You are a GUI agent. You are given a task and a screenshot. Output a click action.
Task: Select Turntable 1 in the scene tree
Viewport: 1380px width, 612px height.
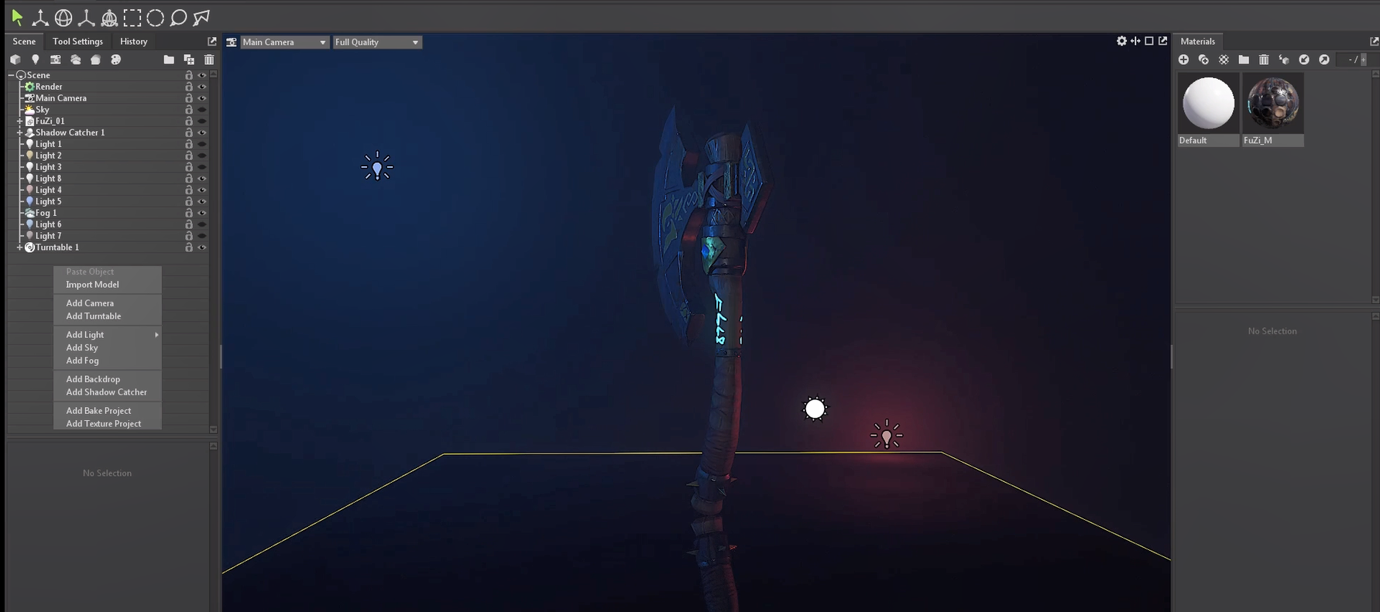(x=57, y=248)
